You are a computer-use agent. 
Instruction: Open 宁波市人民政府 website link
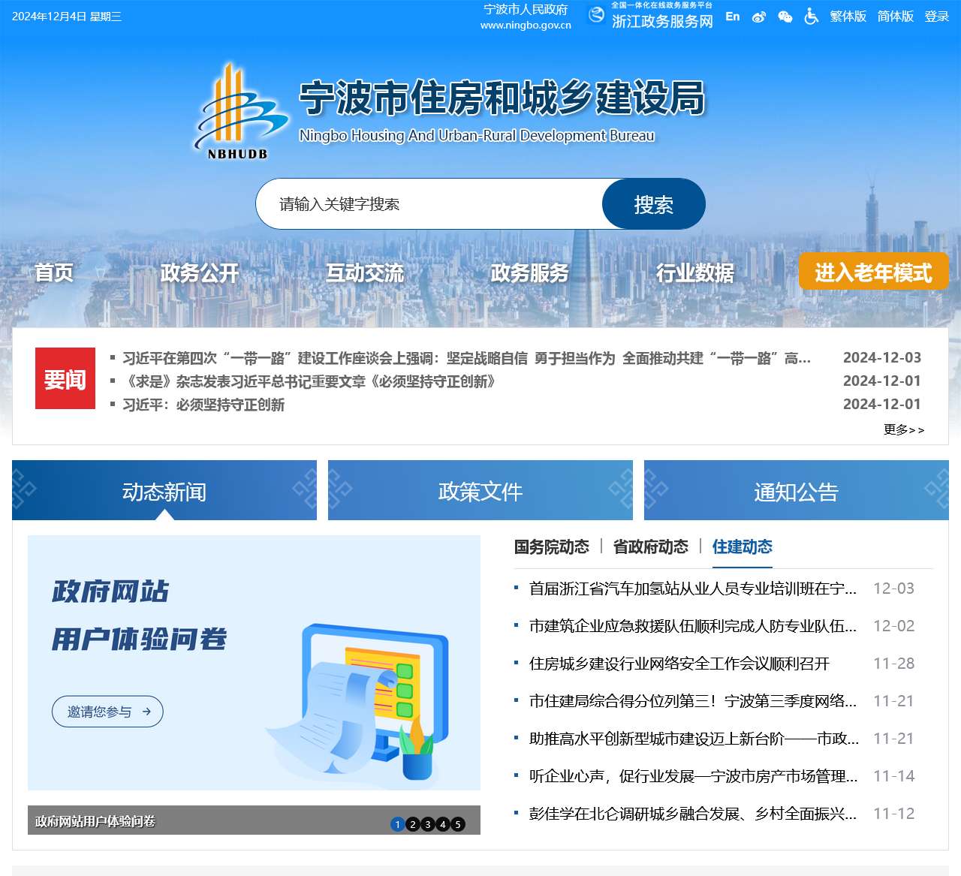pyautogui.click(x=526, y=17)
